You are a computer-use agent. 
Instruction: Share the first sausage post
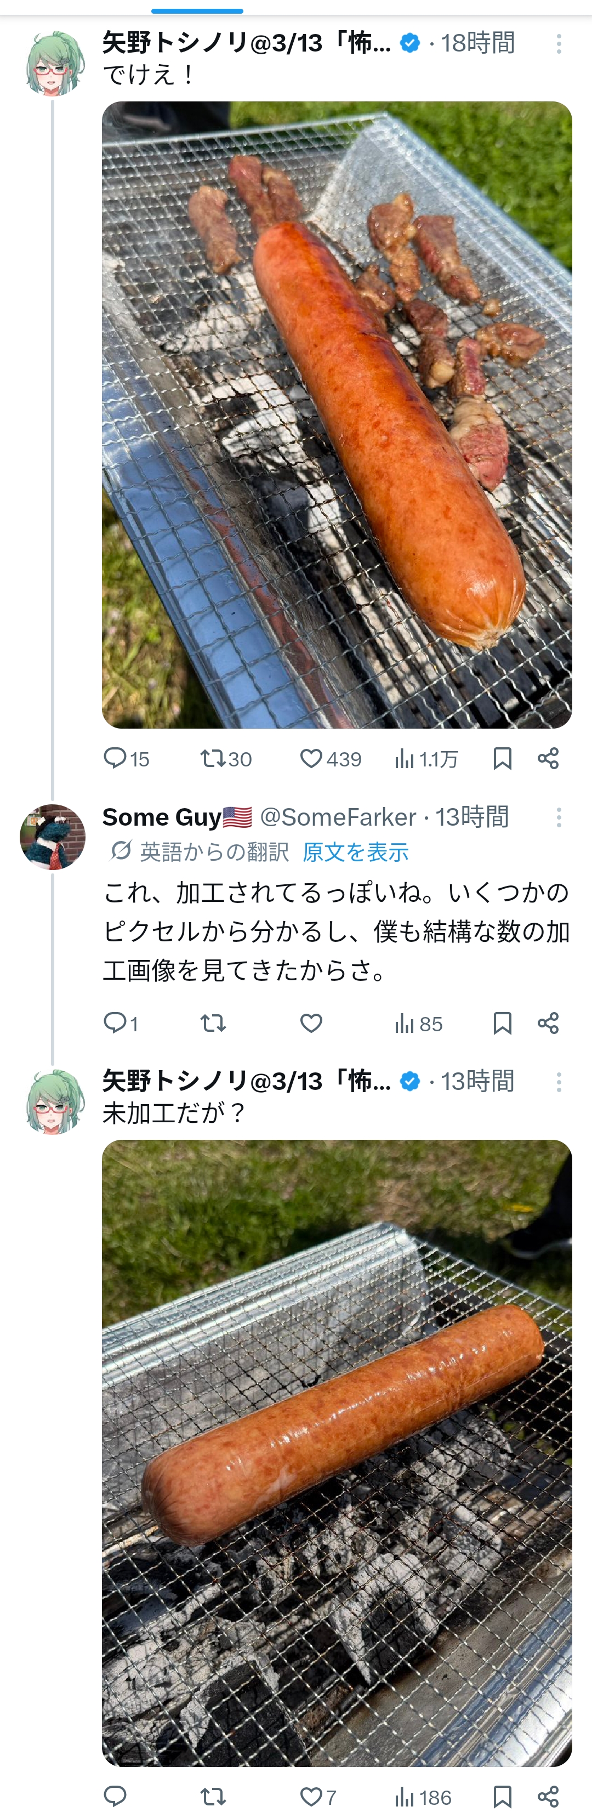(548, 758)
